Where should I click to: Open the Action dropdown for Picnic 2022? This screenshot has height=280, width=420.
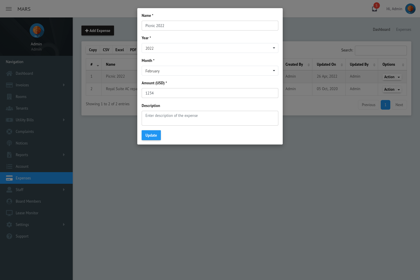391,77
